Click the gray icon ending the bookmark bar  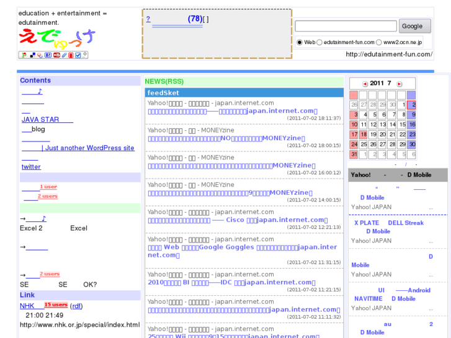click(x=84, y=55)
